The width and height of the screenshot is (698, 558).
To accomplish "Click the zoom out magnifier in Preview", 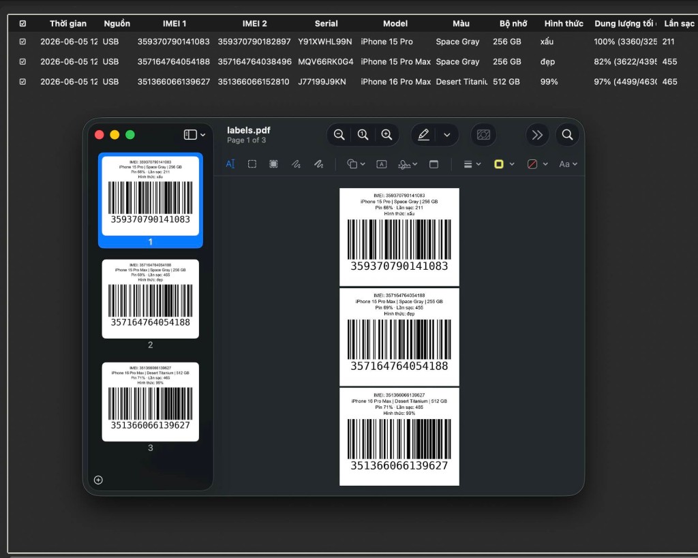I will click(339, 135).
